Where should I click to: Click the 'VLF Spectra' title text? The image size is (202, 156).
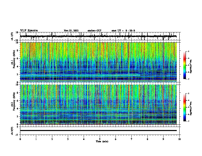pos(29,31)
